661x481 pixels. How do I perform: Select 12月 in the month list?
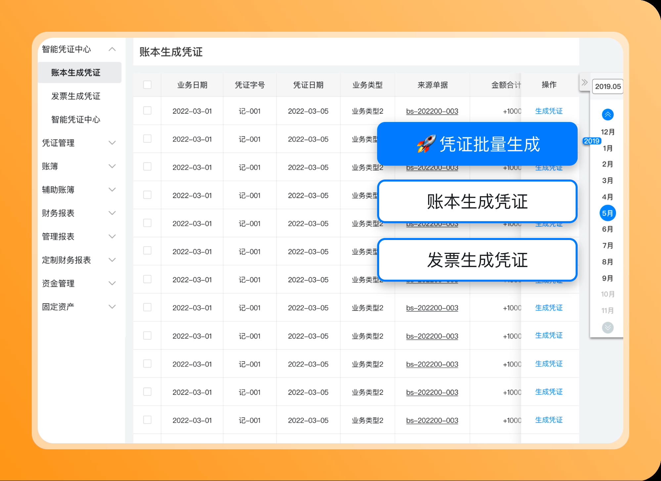click(608, 132)
